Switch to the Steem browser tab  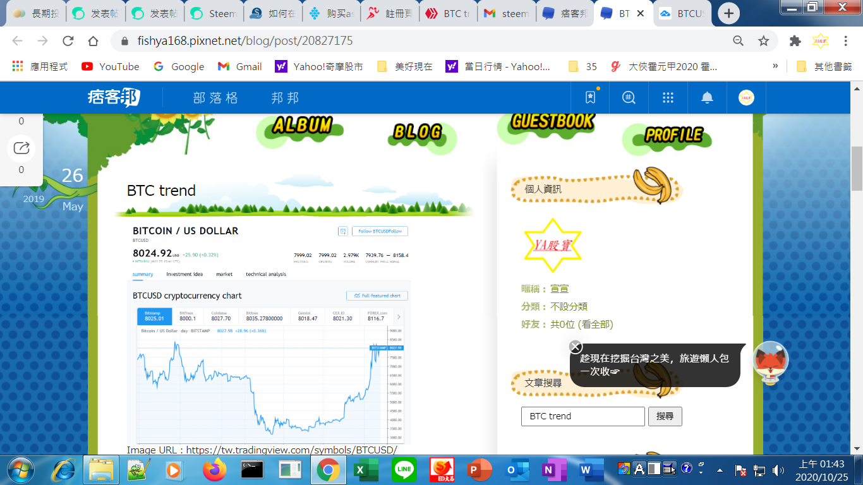pos(212,13)
